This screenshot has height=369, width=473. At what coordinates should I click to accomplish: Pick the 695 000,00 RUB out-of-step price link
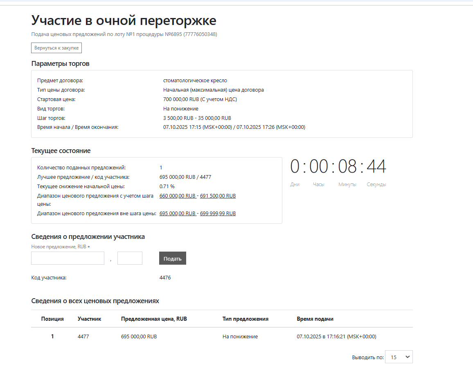(177, 214)
